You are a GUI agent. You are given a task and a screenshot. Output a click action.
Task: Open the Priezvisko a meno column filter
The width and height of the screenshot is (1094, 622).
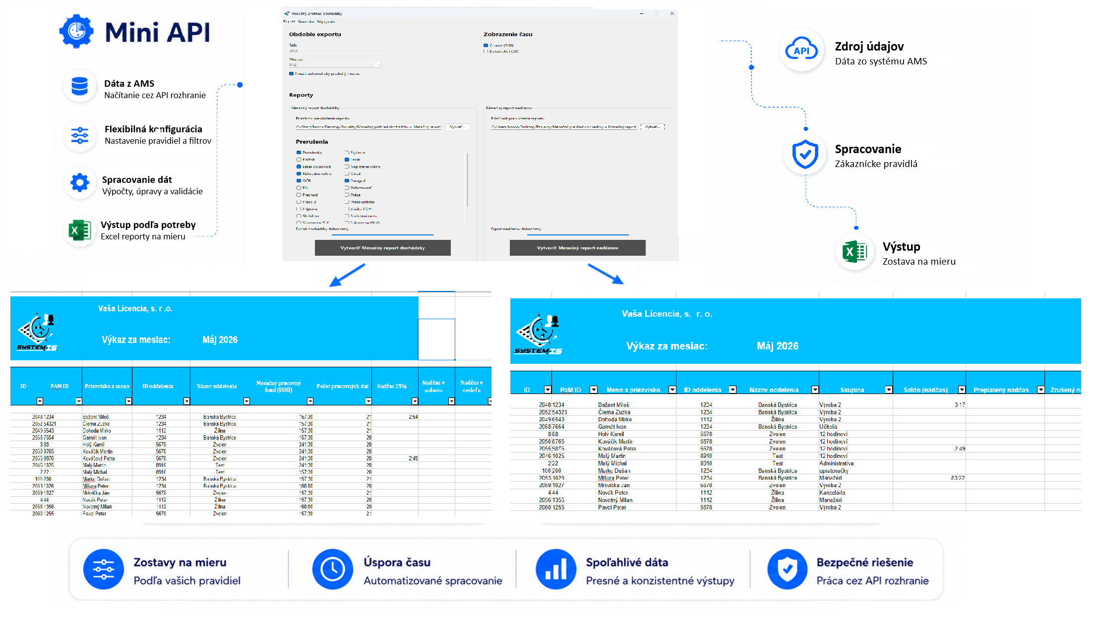tap(128, 401)
